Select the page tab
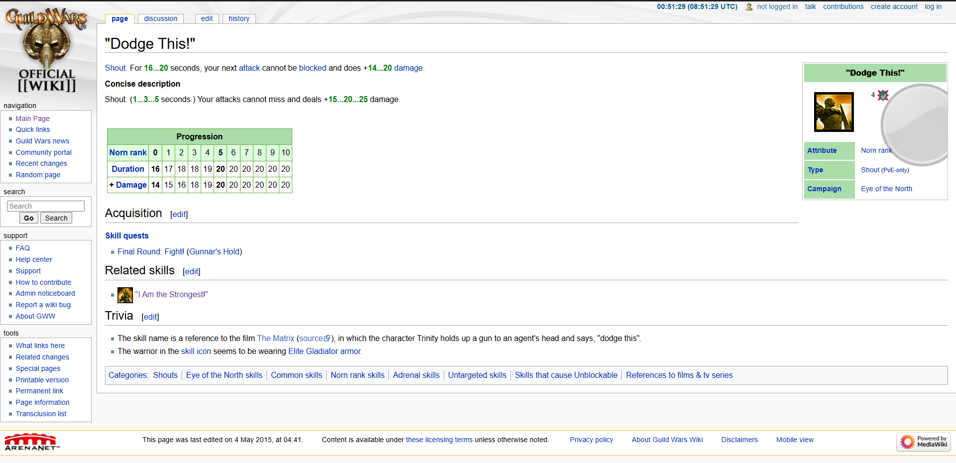Image resolution: width=956 pixels, height=463 pixels. (119, 19)
